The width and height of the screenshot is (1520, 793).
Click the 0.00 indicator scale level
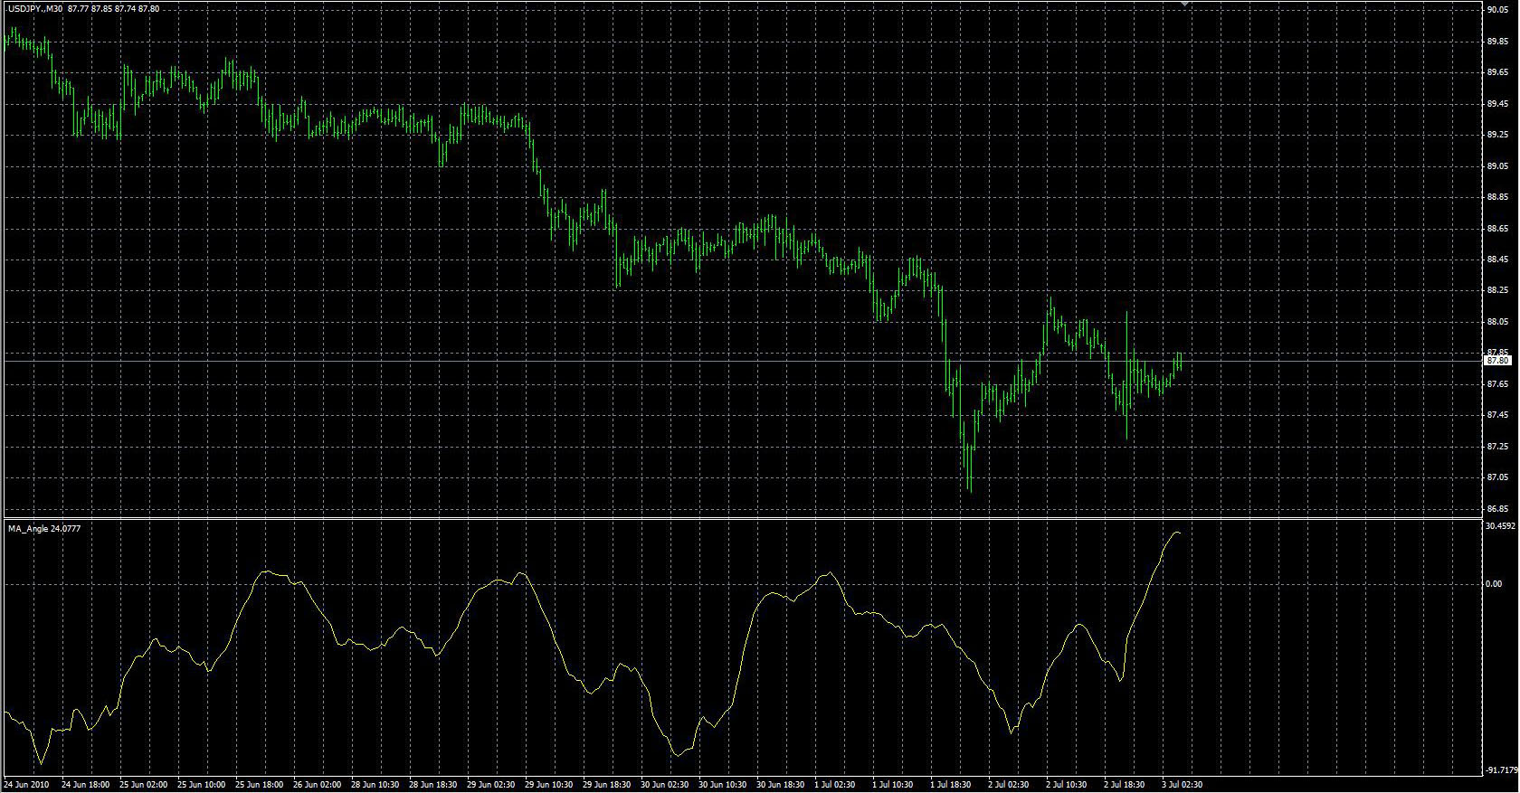click(x=1494, y=584)
